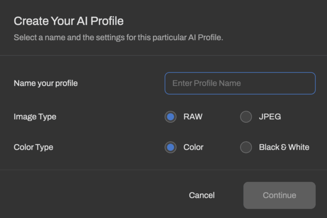Select the JPEG image type radio button
Screen dimensions: 327x218
(x=246, y=117)
